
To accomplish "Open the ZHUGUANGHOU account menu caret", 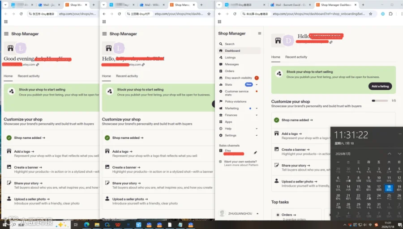I will coord(257,214).
